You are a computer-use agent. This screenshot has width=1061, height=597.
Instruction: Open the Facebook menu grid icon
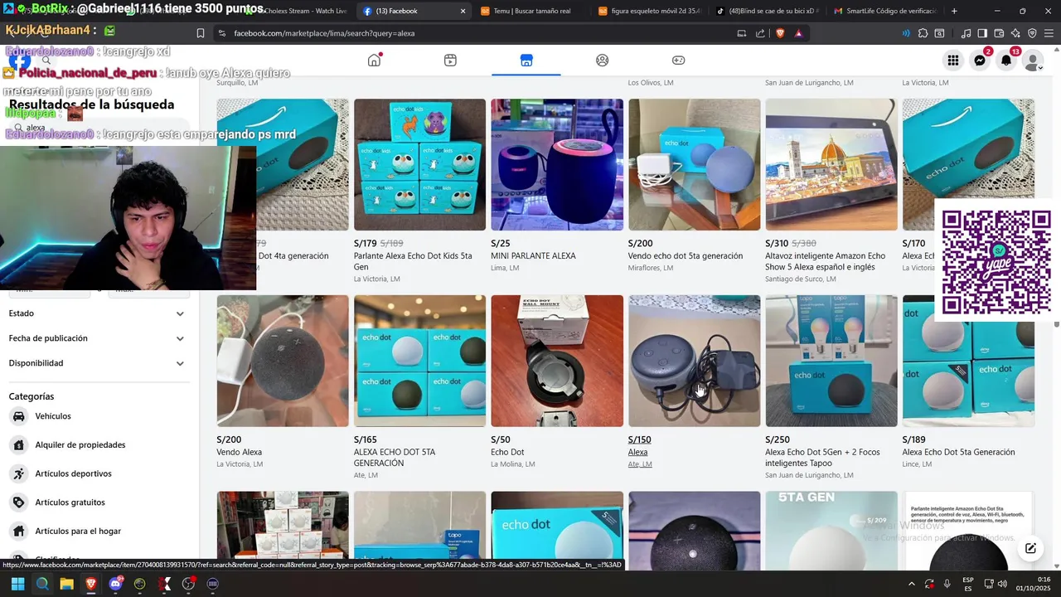coord(953,61)
